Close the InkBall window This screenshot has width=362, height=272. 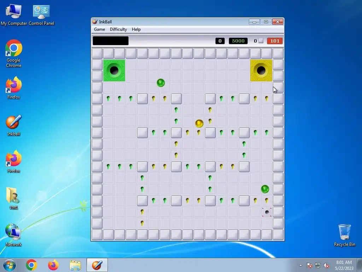(278, 22)
